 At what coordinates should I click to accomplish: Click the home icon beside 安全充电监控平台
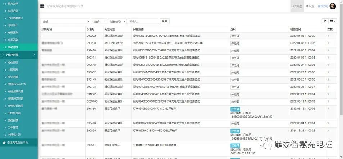click(4, 142)
